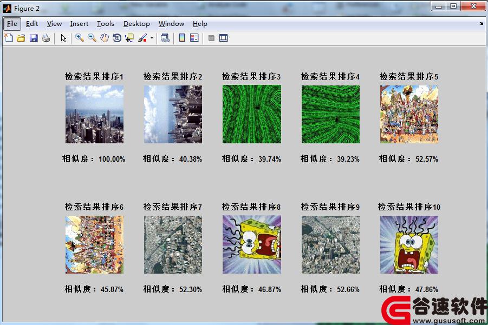This screenshot has width=488, height=325.
Task: Click the similarity label 相似度: 40.38%
Action: (172, 159)
